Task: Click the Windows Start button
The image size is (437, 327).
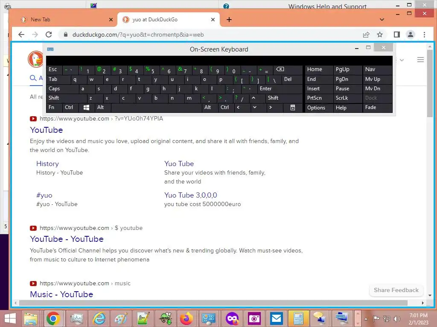Action: pos(10,318)
